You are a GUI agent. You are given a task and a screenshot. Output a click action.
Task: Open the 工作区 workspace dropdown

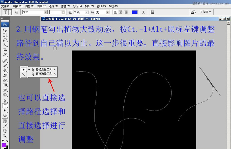tap(205, 12)
